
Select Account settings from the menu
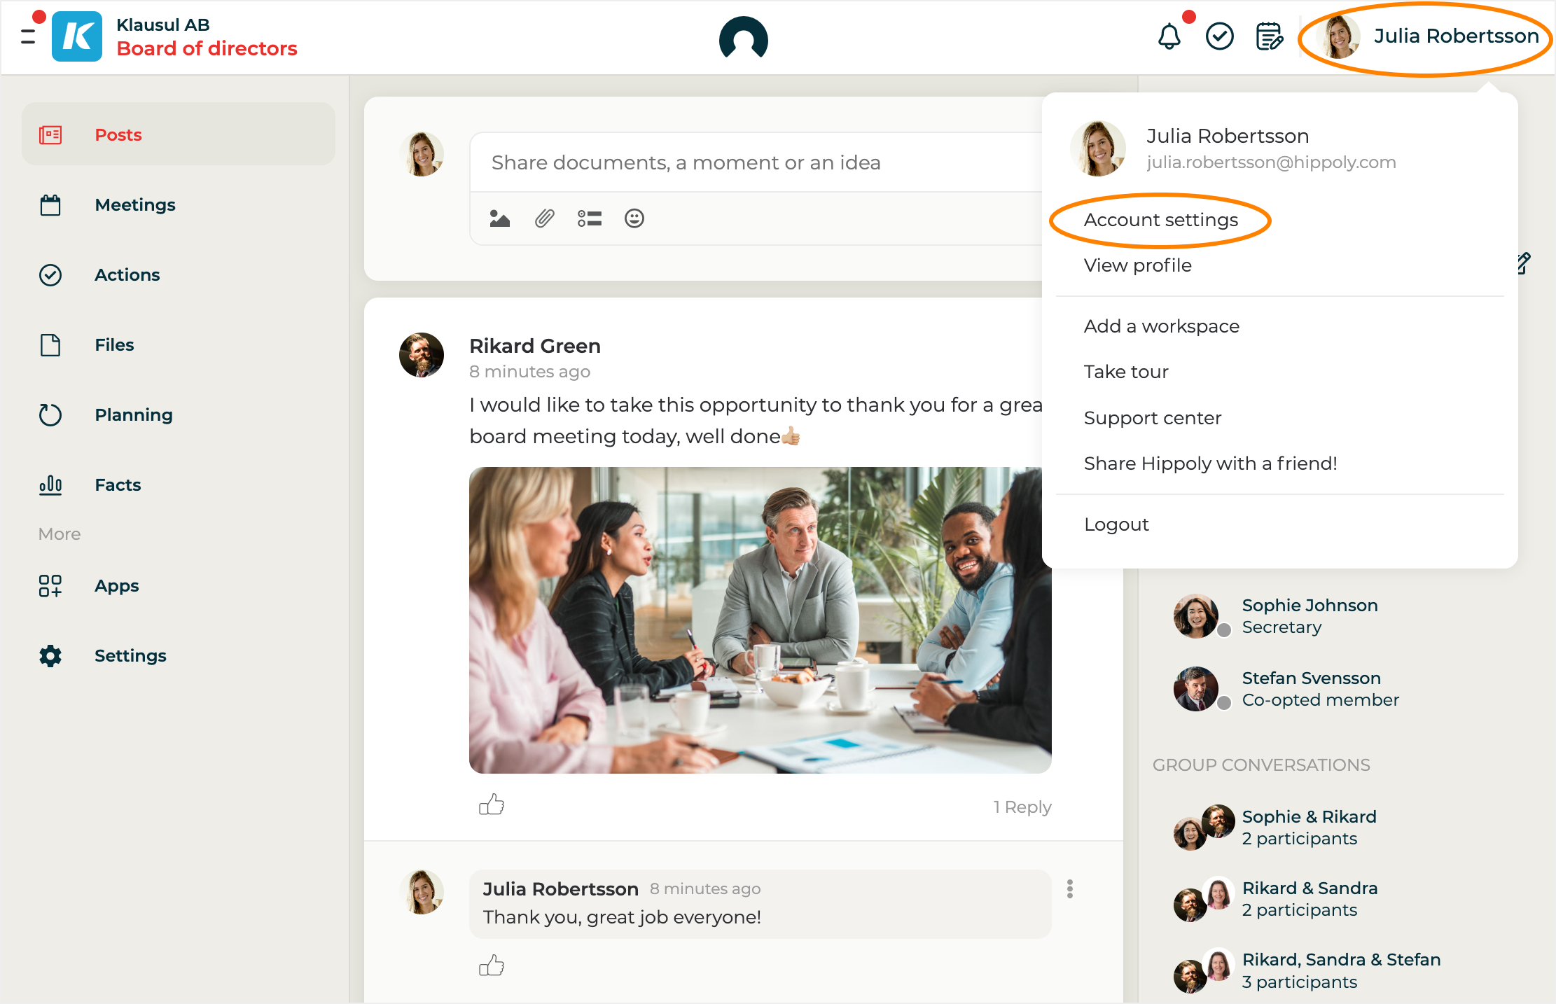coord(1160,220)
